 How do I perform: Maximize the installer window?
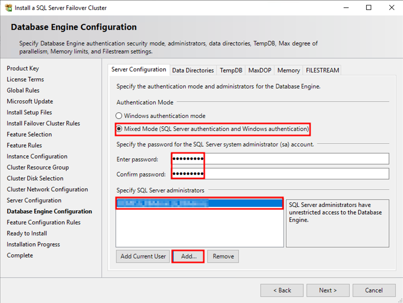point(369,8)
